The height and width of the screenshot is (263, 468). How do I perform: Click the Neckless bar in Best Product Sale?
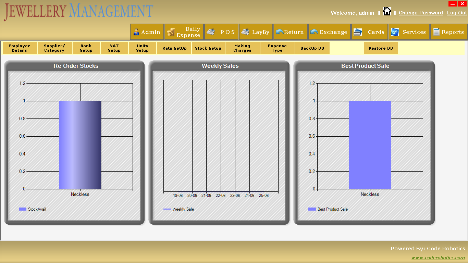click(370, 145)
